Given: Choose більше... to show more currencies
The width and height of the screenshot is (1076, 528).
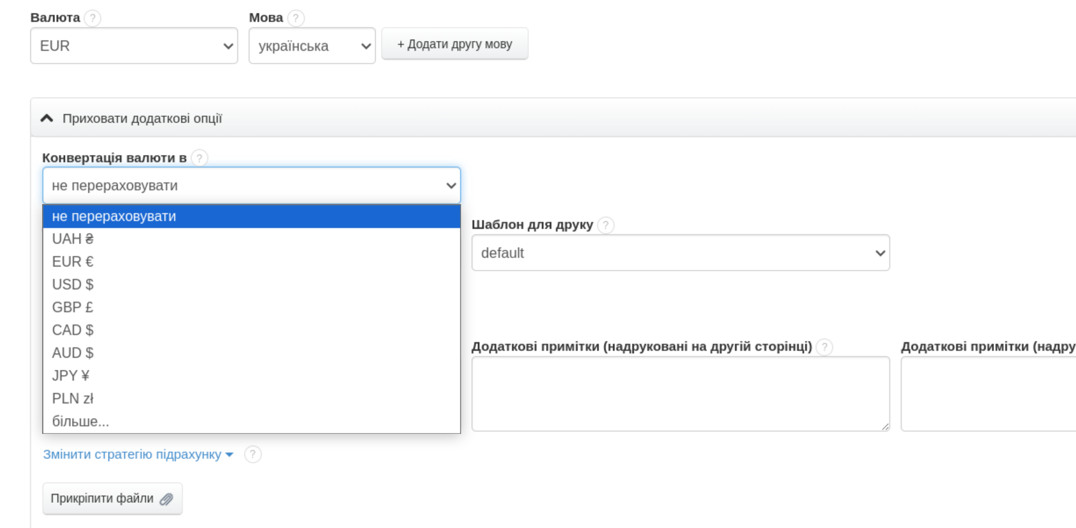Looking at the screenshot, I should tap(81, 422).
